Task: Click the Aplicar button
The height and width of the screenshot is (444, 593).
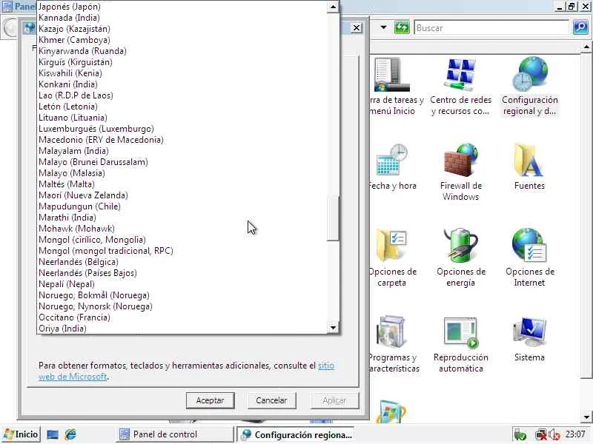Action: 334,400
